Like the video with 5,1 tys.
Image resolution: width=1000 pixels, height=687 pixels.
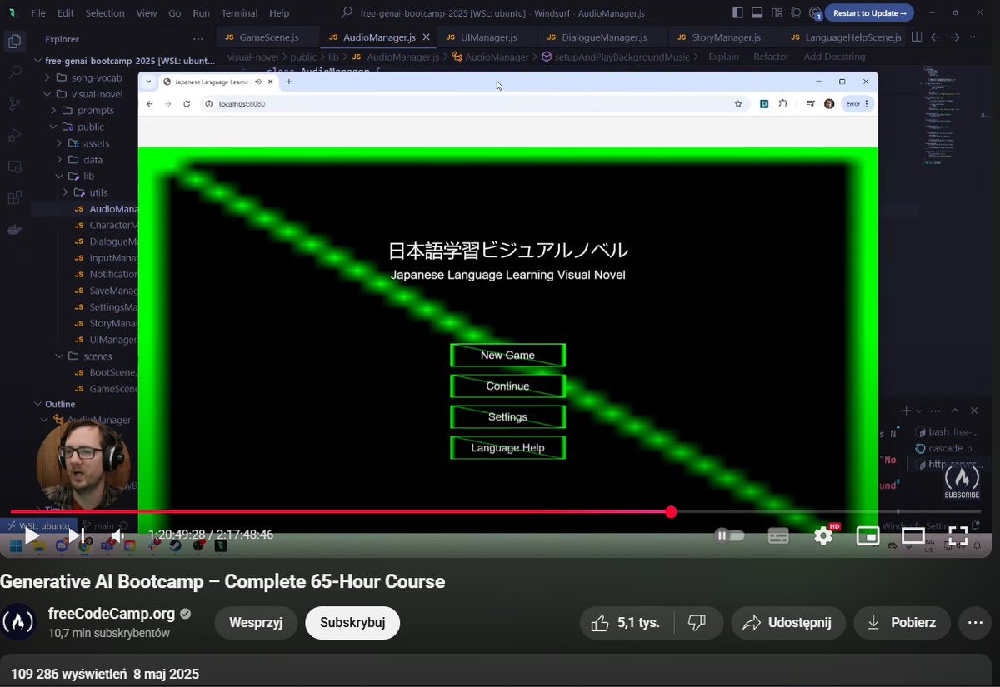[x=626, y=623]
